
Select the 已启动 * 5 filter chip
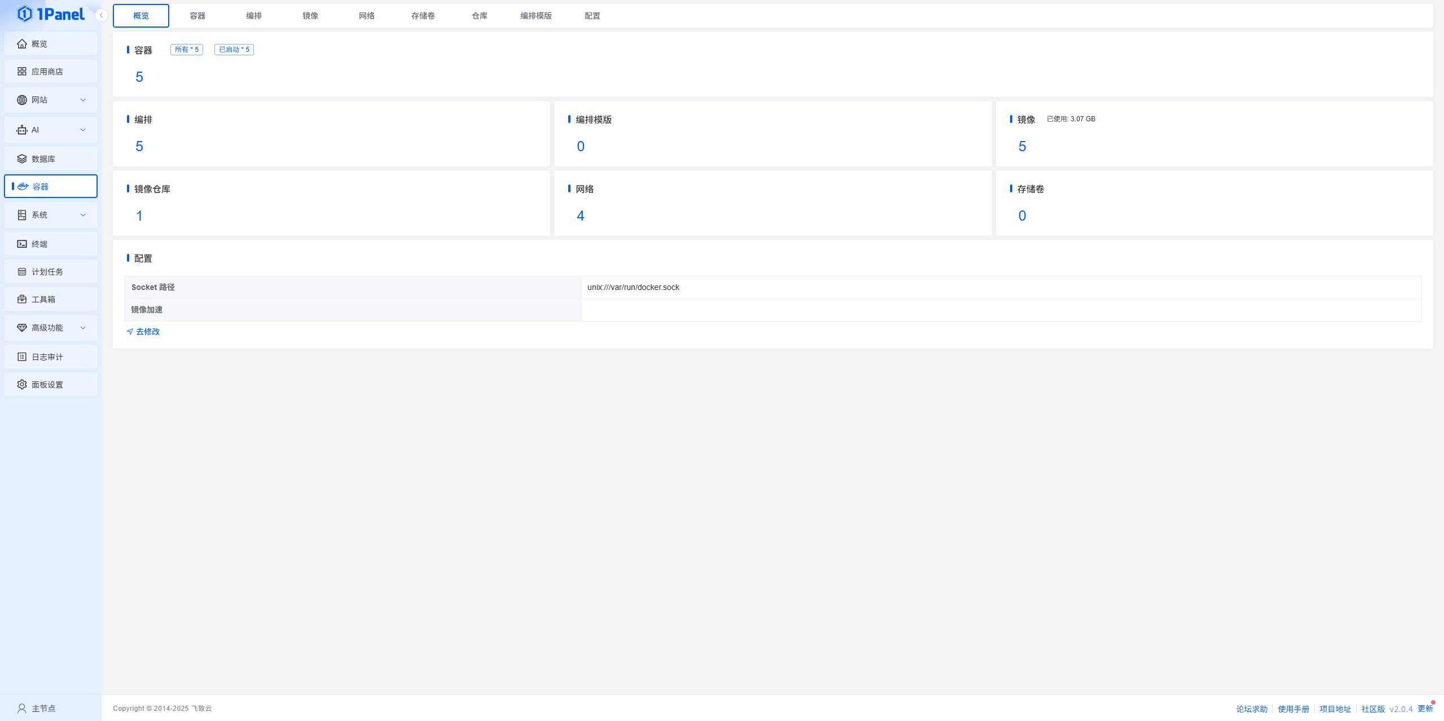(234, 49)
